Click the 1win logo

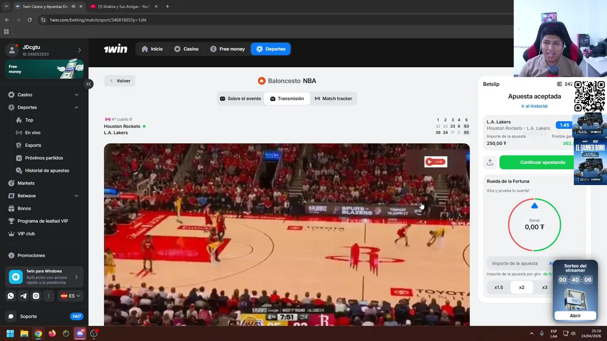point(116,49)
